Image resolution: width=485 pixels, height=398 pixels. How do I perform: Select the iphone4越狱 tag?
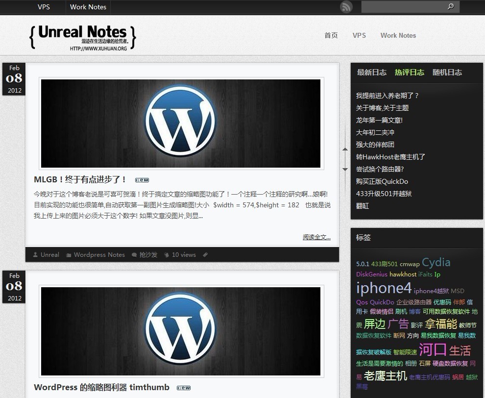pos(431,291)
